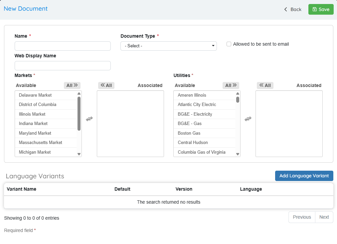Select Central Hudson utility
The width and height of the screenshot is (337, 244).
click(x=205, y=143)
